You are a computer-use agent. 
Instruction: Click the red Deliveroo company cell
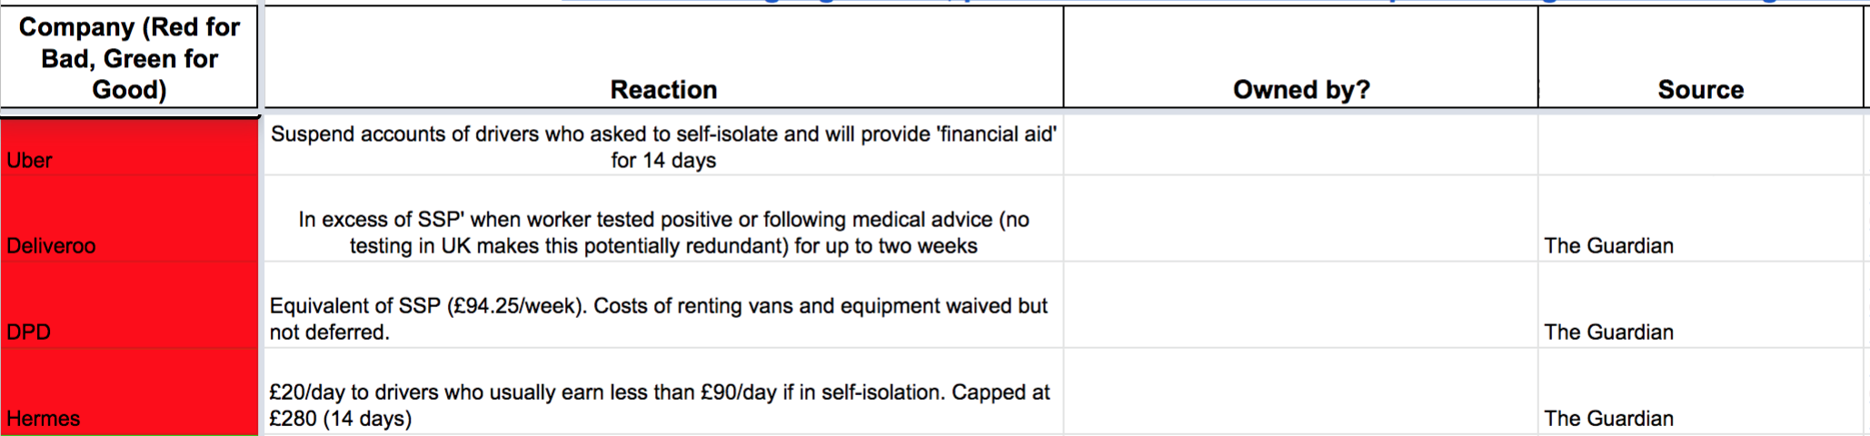129,220
